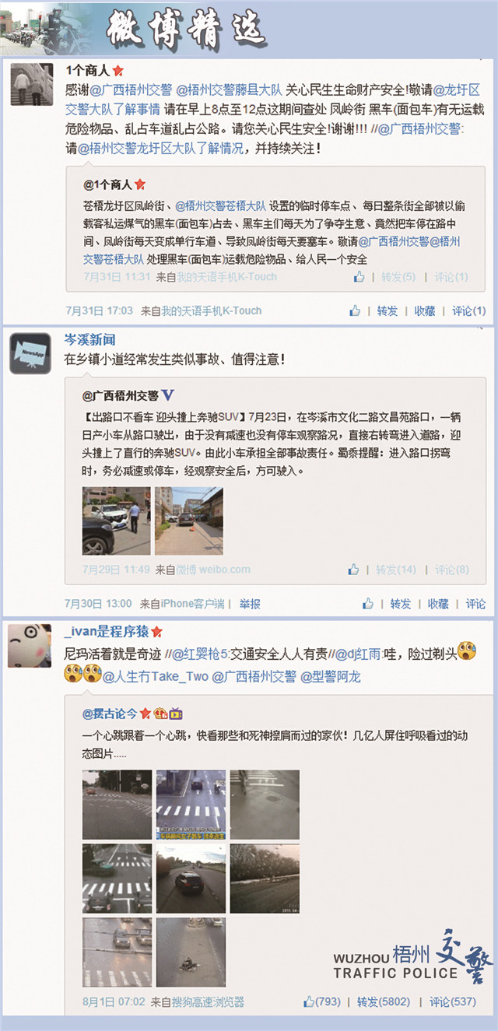Open 1个商人 profile avatar
This screenshot has width=498, height=1031.
coord(32,84)
